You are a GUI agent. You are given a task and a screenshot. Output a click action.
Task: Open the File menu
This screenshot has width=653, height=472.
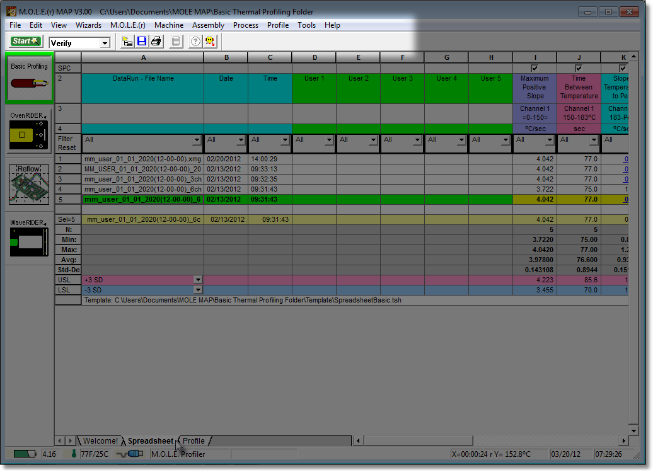point(15,25)
